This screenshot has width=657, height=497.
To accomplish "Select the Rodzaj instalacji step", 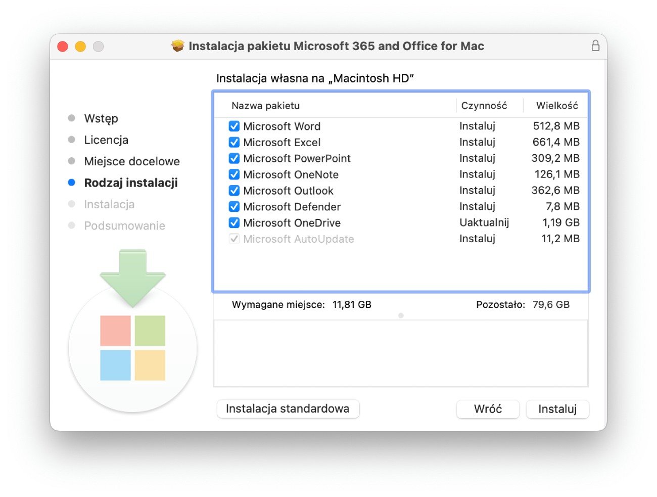I will pos(131,183).
